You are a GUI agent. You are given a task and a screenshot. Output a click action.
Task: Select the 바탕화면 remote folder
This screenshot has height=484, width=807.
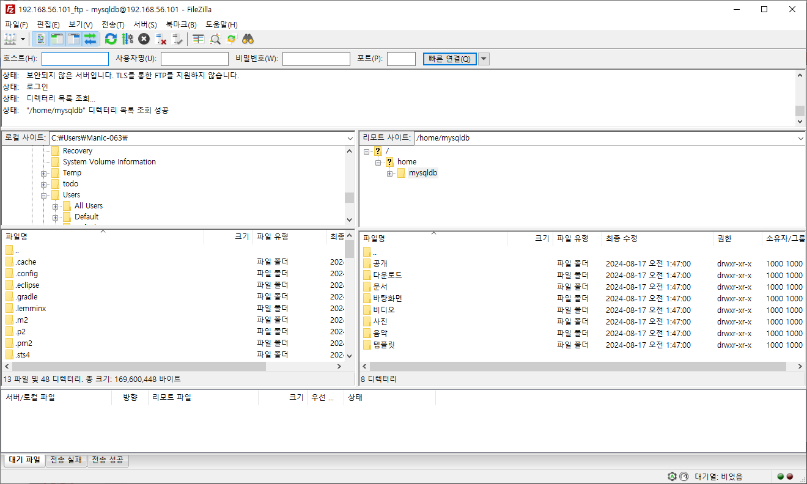pos(388,298)
